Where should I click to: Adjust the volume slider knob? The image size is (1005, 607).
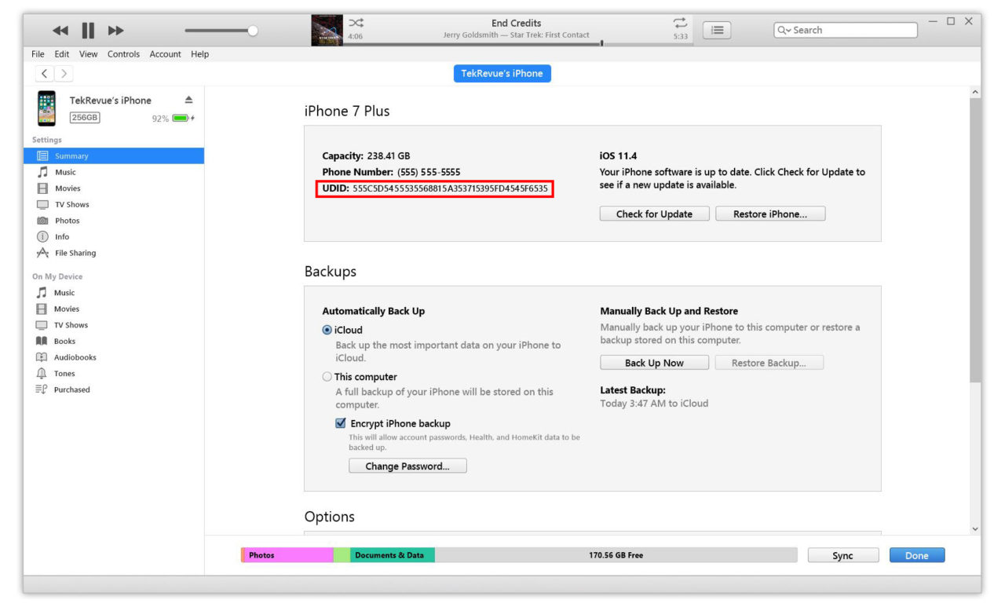(253, 31)
